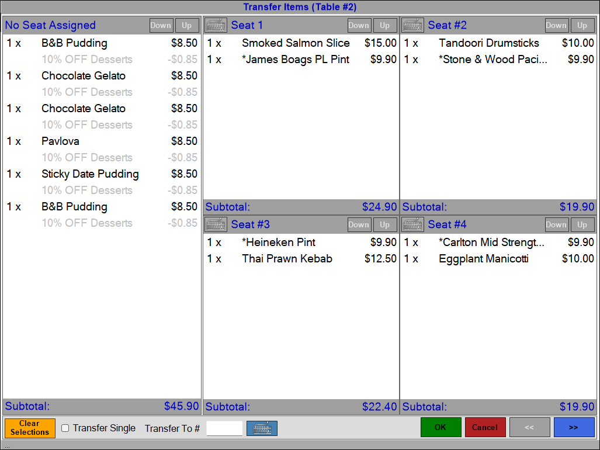Screen dimensions: 600x450
Task: Select *James Boags PL Pint item
Action: click(x=301, y=59)
